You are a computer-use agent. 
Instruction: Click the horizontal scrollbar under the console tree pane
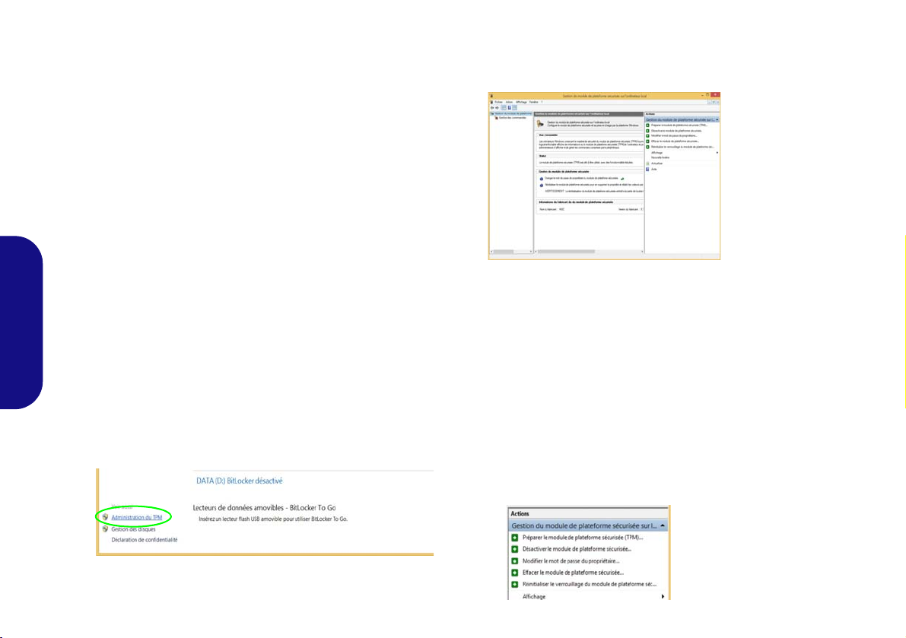(x=511, y=252)
